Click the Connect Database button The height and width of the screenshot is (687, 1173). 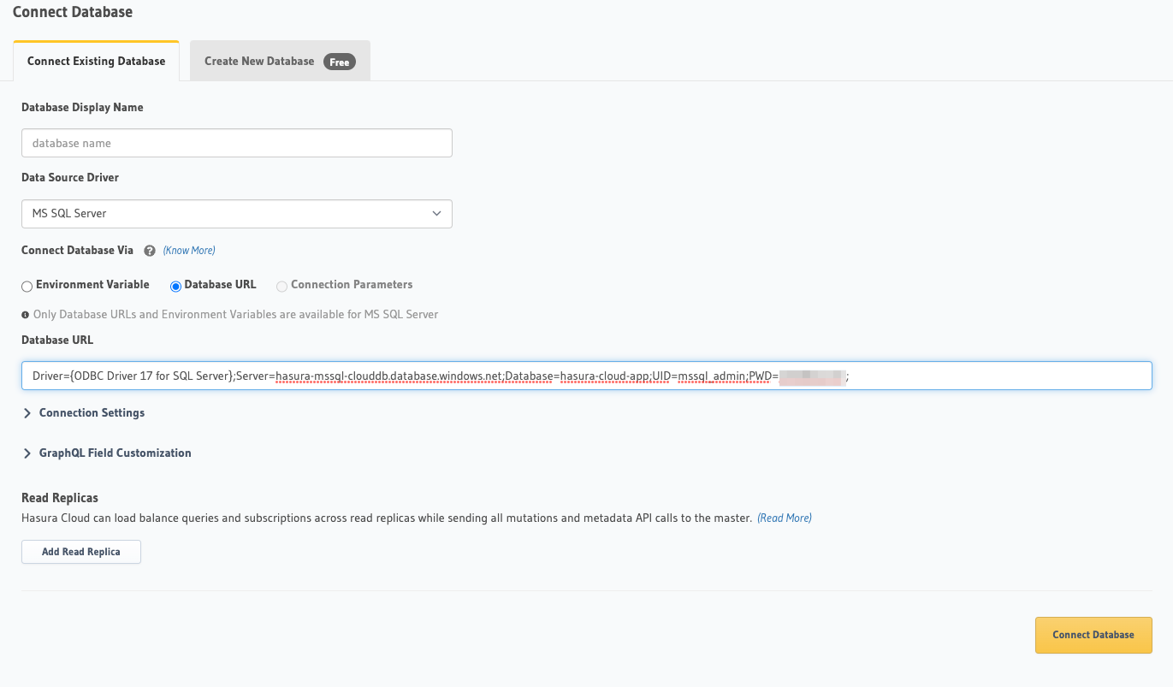pyautogui.click(x=1093, y=635)
